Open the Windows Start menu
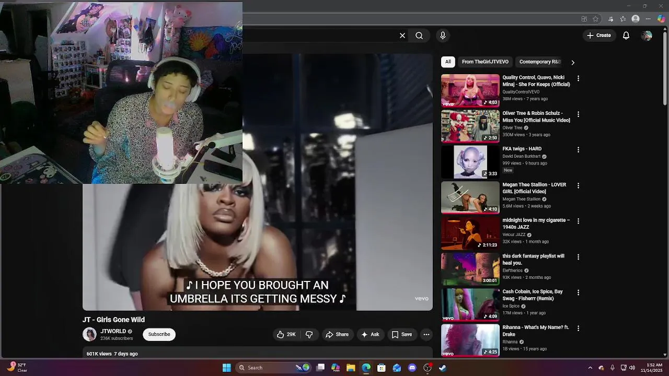The height and width of the screenshot is (376, 669). (227, 368)
